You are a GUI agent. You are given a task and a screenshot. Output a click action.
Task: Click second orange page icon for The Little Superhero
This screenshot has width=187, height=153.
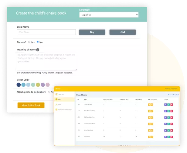pos(152,111)
